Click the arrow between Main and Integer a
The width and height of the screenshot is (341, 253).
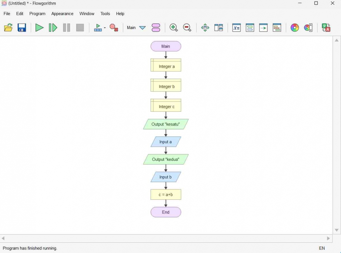(x=166, y=55)
